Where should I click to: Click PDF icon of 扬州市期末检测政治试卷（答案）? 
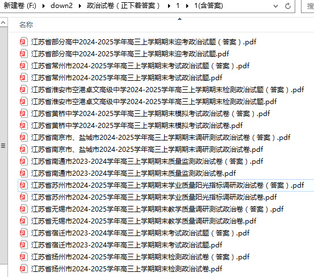23,257
